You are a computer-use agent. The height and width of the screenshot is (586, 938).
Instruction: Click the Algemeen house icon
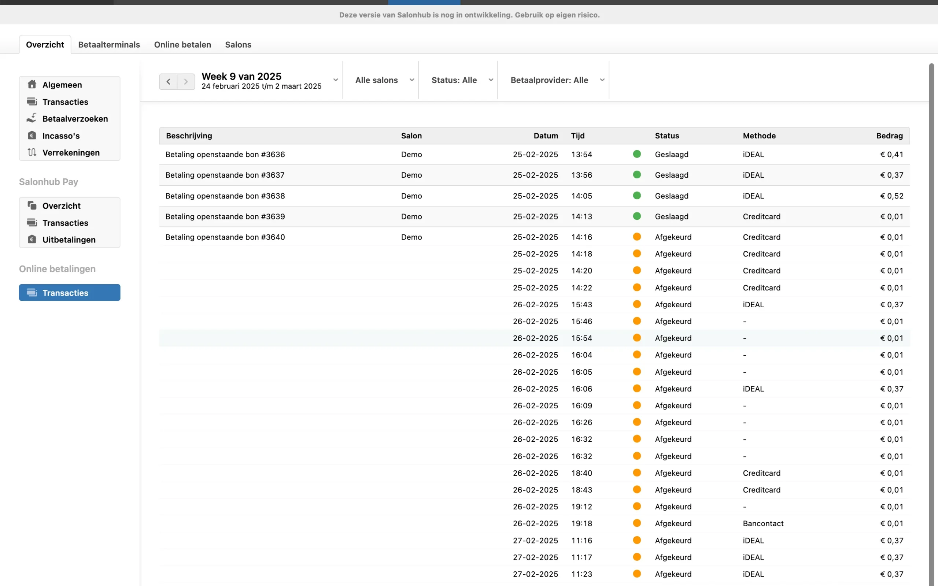pyautogui.click(x=32, y=85)
